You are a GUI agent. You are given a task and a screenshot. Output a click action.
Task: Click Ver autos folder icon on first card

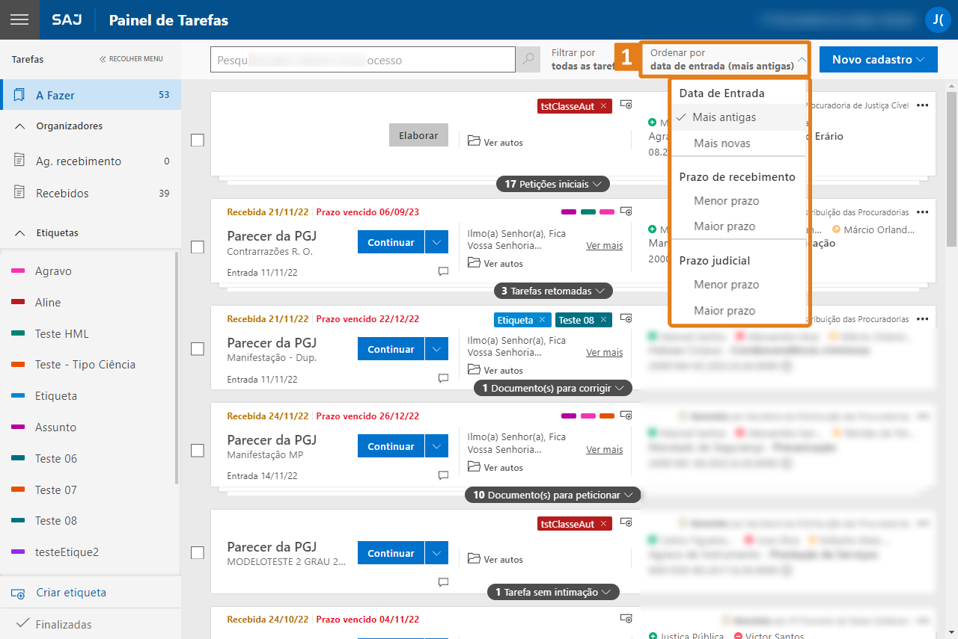(x=474, y=141)
